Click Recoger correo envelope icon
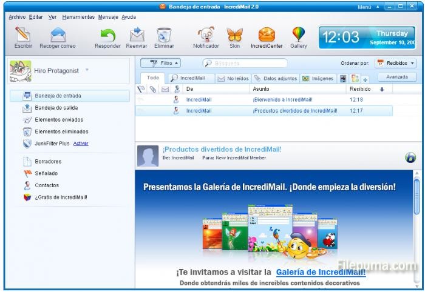 coord(58,35)
